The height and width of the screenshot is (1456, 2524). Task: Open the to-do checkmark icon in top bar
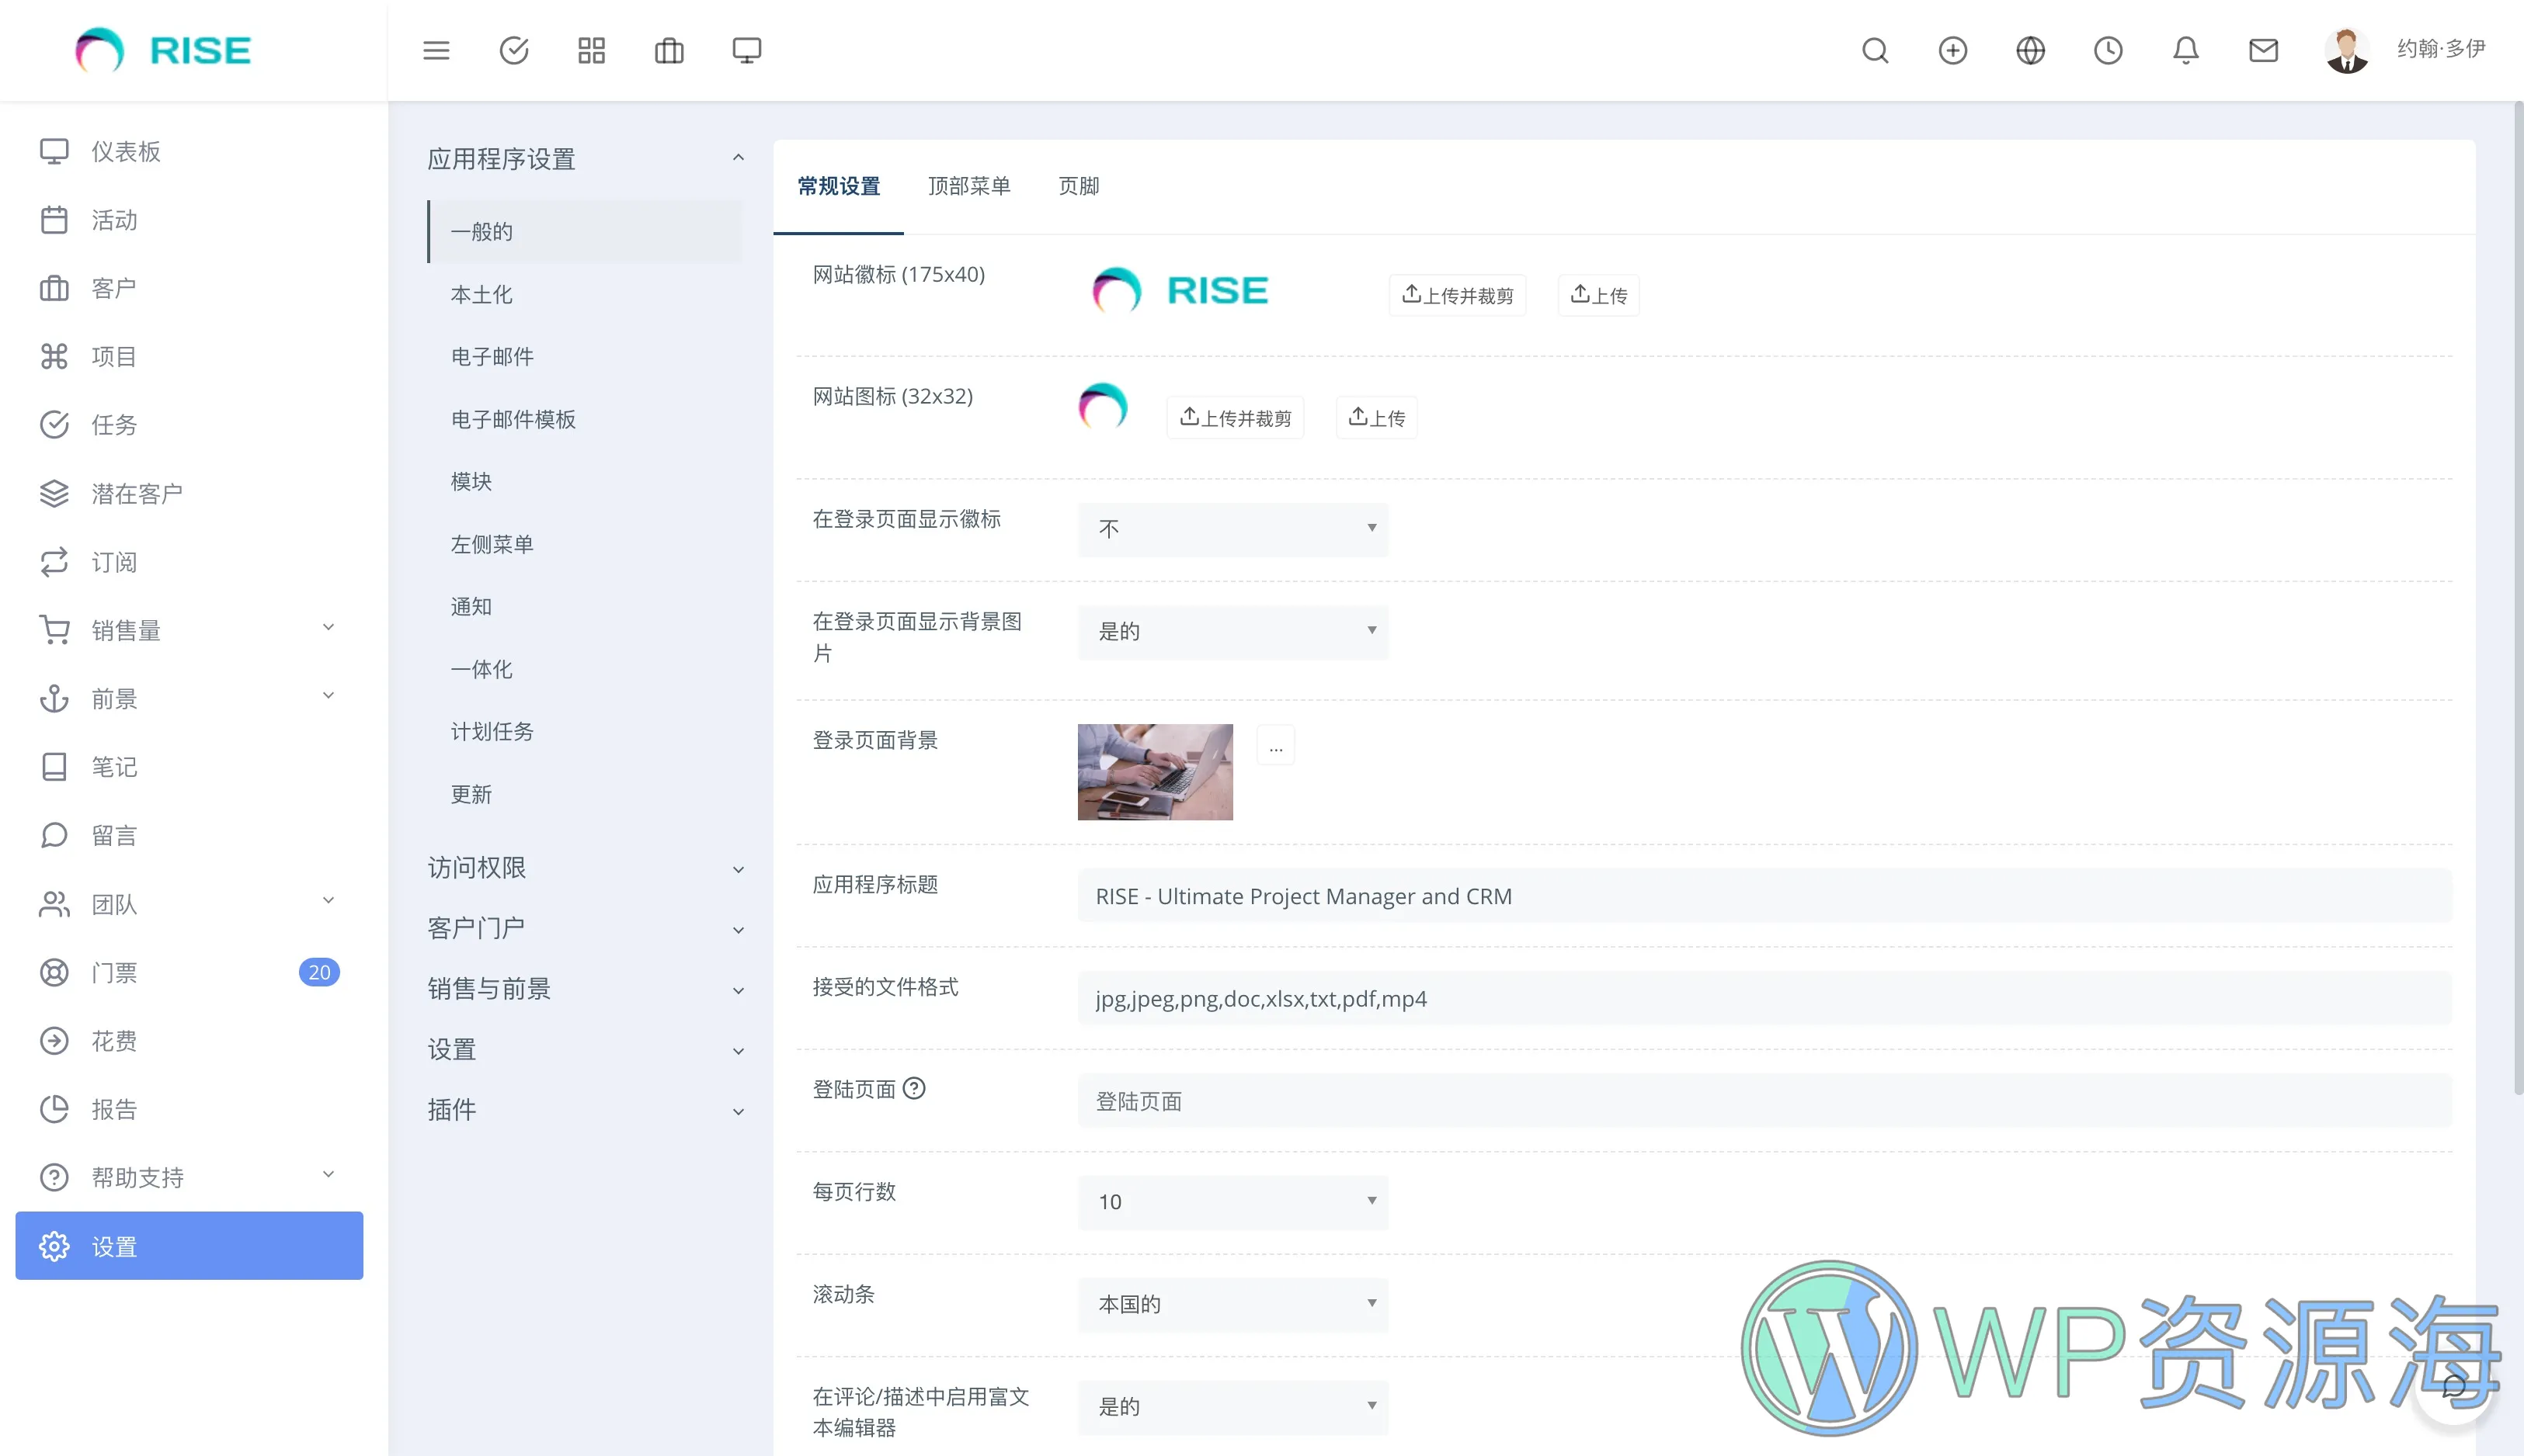(514, 50)
